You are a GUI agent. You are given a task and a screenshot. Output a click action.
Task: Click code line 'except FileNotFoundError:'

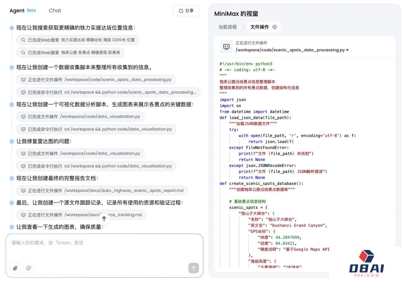click(259, 148)
